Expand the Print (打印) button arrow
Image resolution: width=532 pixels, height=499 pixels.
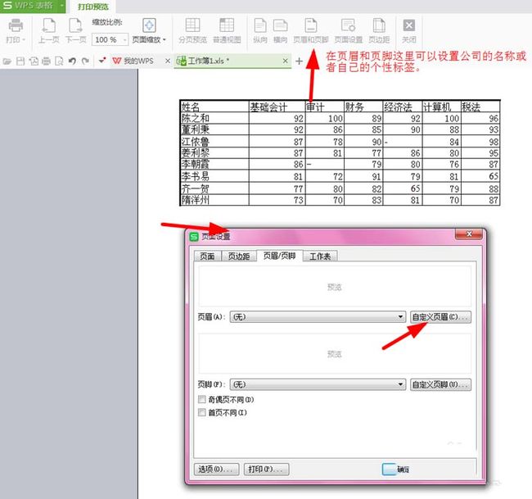pos(24,40)
